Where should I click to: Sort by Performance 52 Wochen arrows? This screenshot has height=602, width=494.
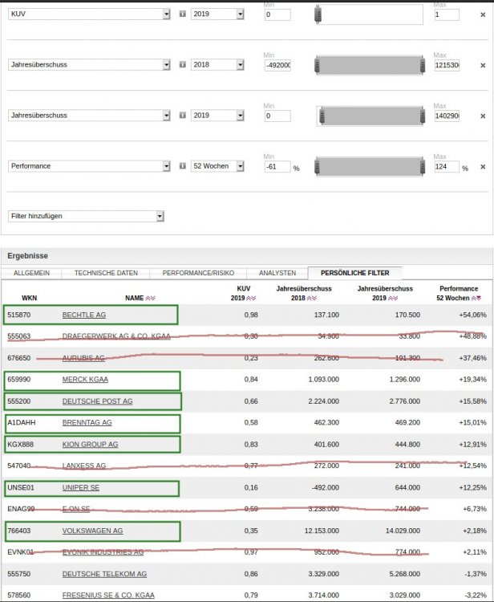476,298
